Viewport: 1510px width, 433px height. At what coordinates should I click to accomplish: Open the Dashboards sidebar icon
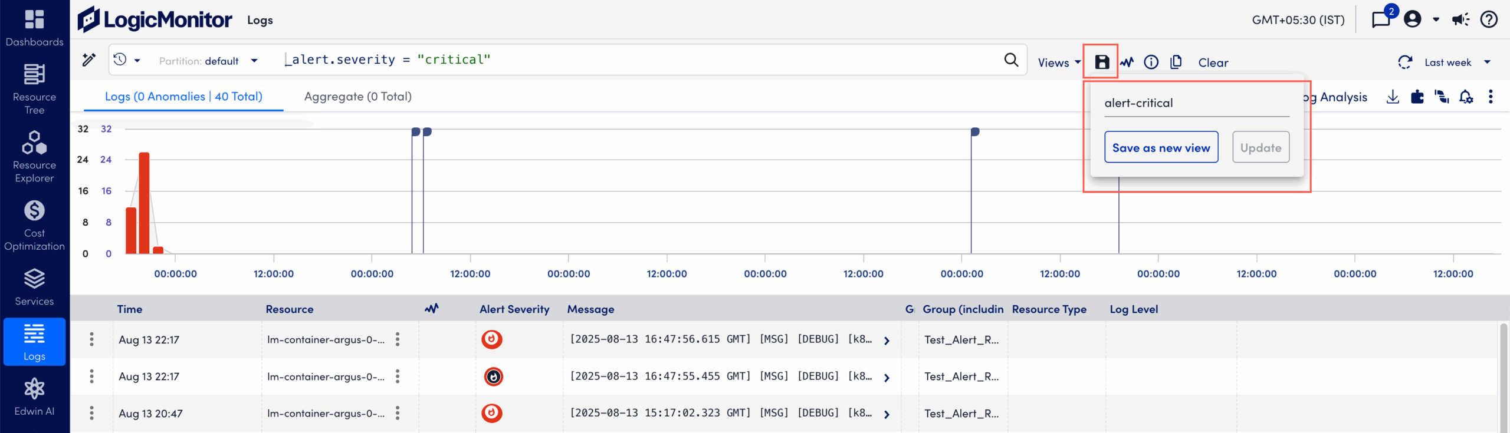(34, 28)
